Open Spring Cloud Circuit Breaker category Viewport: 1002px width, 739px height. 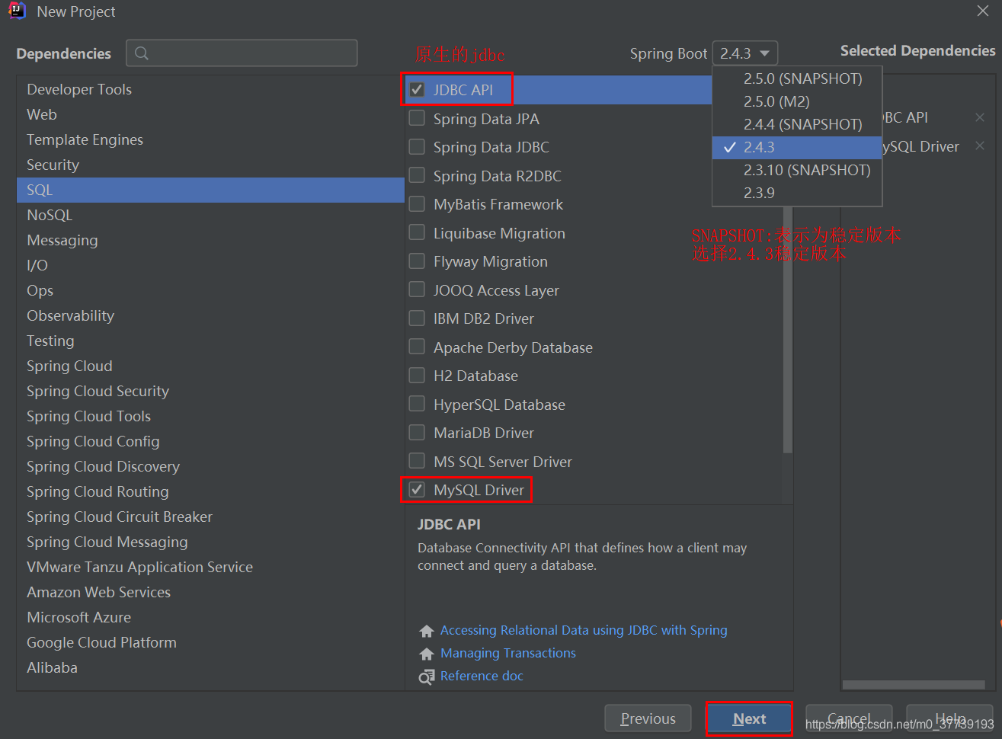210,517
